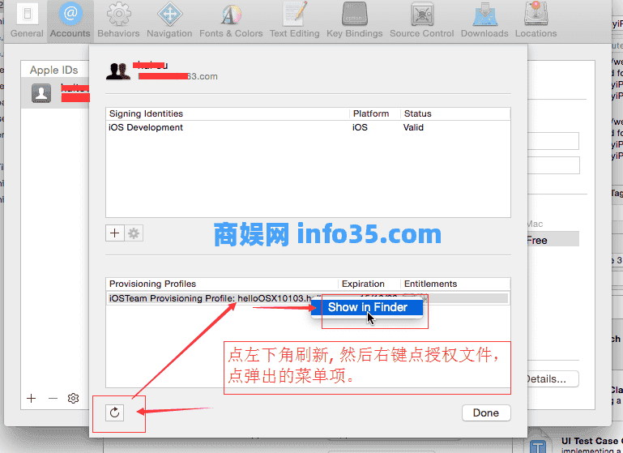Click the Status column header
Screen dimensions: 623x453
(x=455, y=113)
